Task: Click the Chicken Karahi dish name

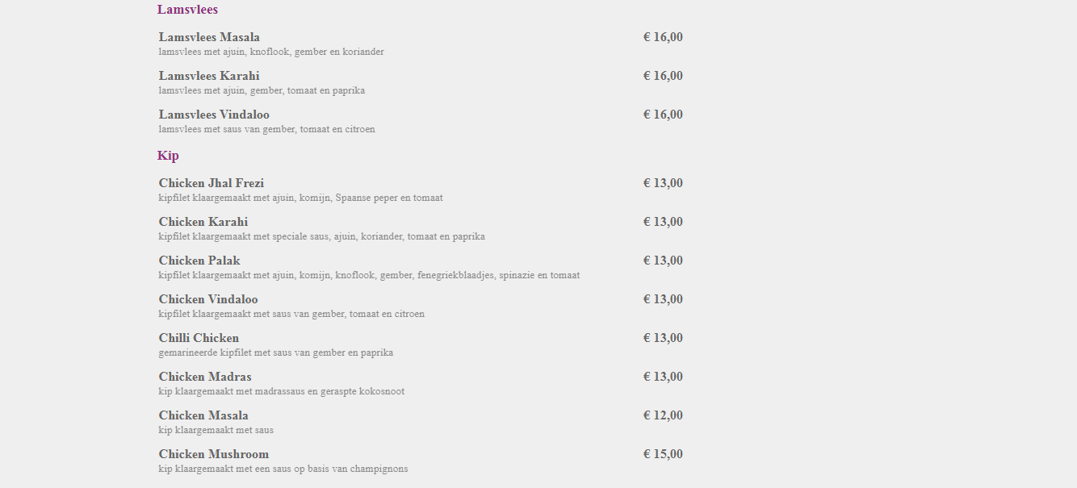Action: coord(203,222)
